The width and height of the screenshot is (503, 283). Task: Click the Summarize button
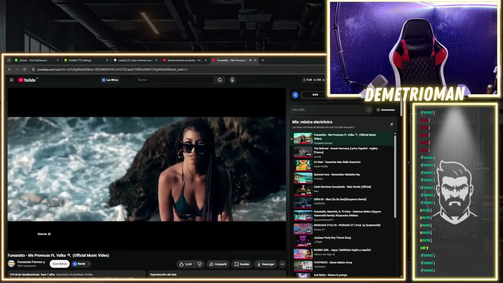(386, 110)
